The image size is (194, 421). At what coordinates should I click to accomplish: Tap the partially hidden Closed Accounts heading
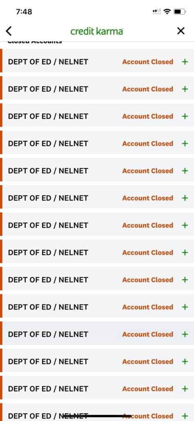point(35,42)
